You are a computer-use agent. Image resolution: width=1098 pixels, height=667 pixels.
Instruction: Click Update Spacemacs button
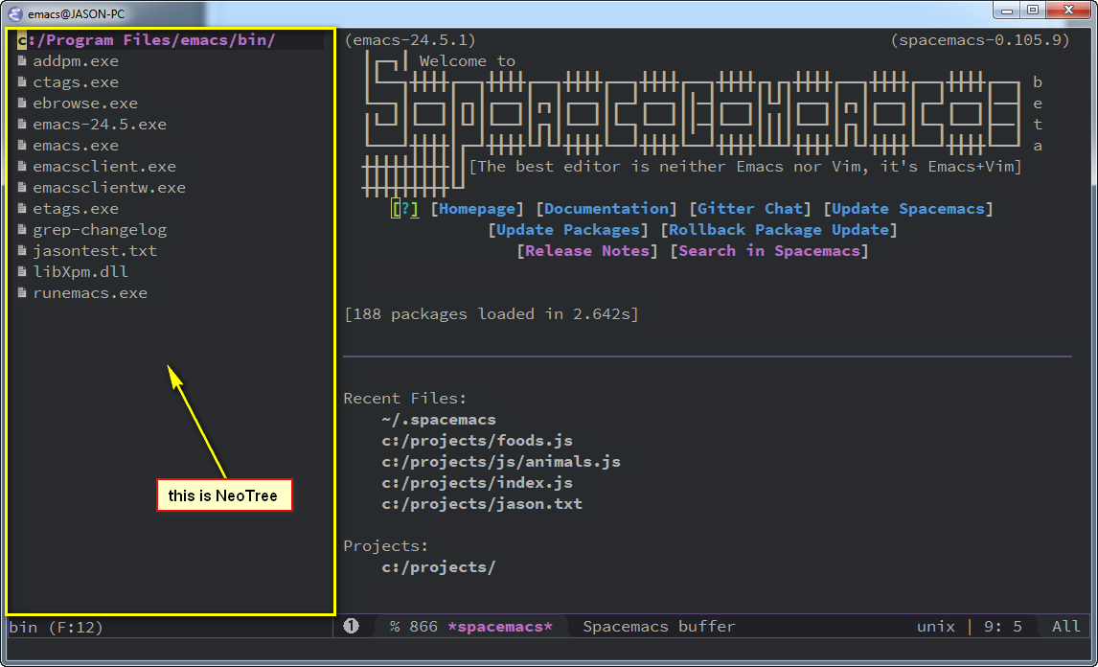pyautogui.click(x=908, y=209)
